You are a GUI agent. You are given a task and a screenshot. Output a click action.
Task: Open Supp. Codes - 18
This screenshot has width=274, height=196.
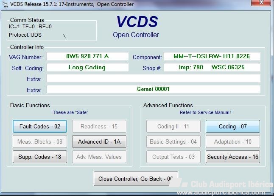[40, 157]
